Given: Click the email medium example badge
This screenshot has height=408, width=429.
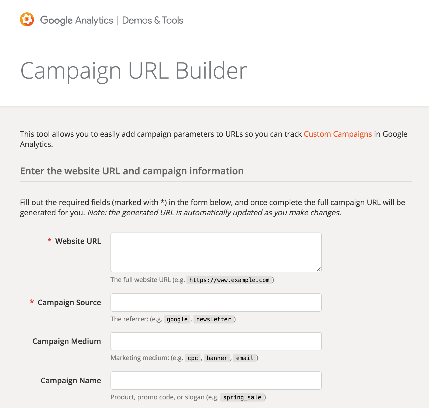Looking at the screenshot, I should (x=244, y=358).
